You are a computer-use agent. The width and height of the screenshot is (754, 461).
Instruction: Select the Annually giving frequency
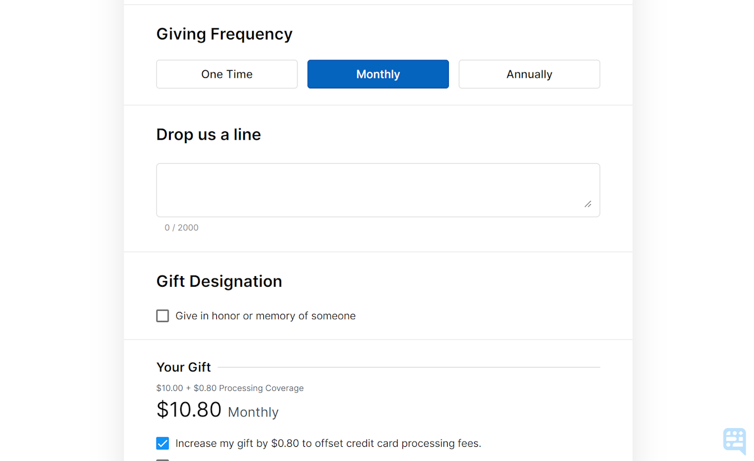click(528, 74)
